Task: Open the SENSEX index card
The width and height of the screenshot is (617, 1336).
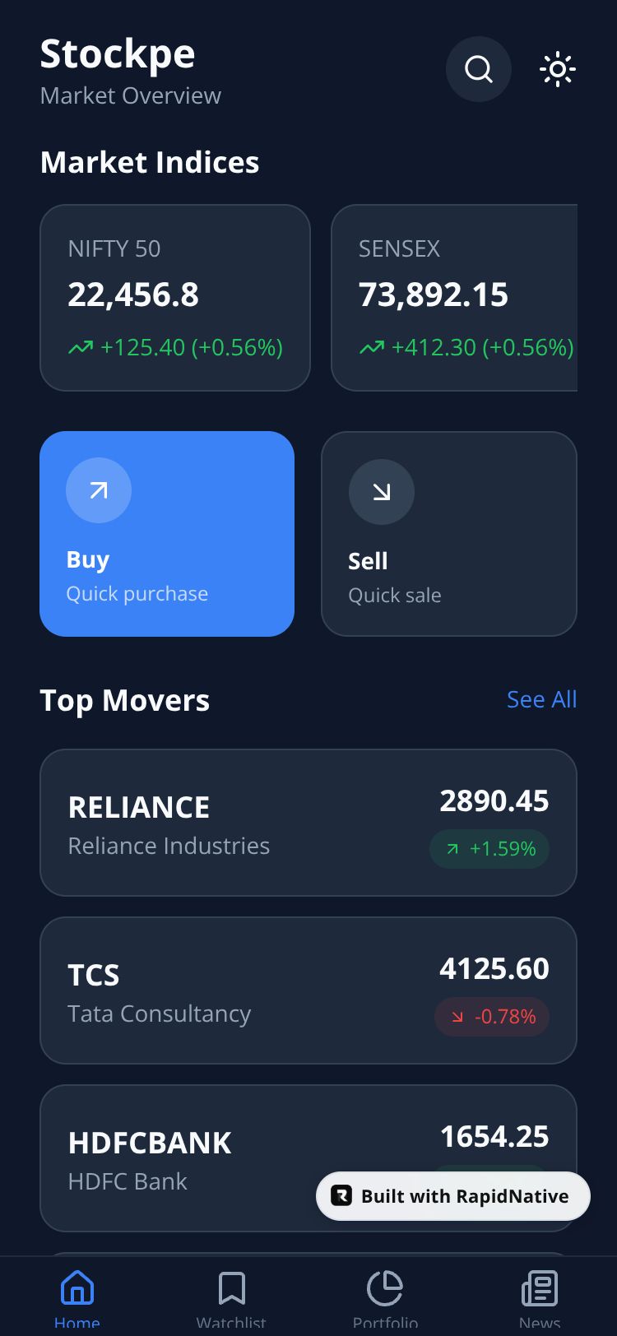Action: (454, 298)
